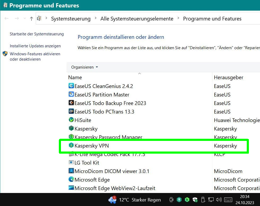Select EaseUS Todo PCTrans 13.3 entry
The image size is (260, 206).
[x=104, y=112]
